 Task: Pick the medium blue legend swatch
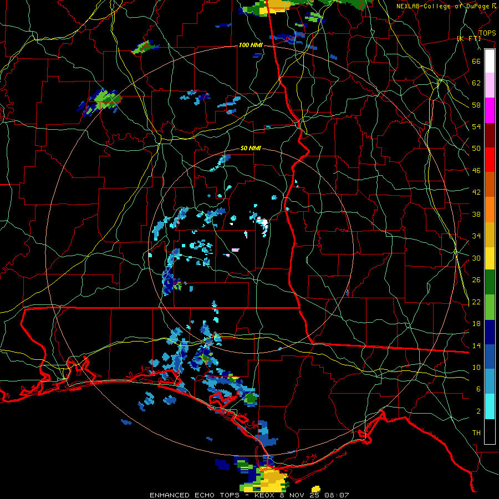[x=490, y=357]
